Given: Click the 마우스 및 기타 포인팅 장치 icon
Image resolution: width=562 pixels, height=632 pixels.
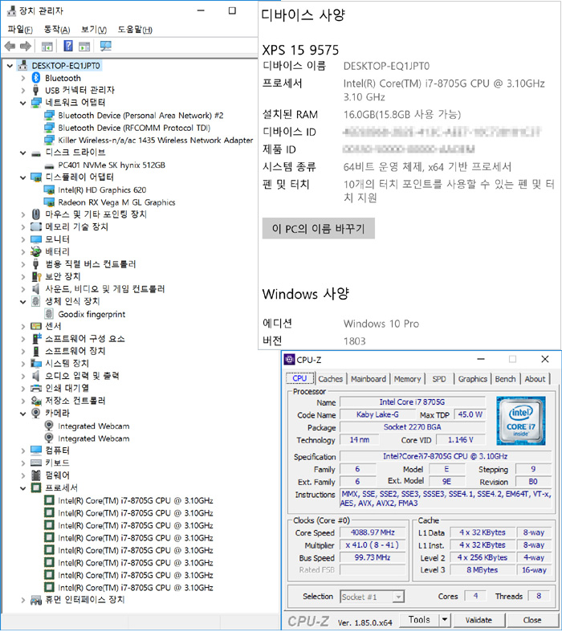Looking at the screenshot, I should [36, 214].
